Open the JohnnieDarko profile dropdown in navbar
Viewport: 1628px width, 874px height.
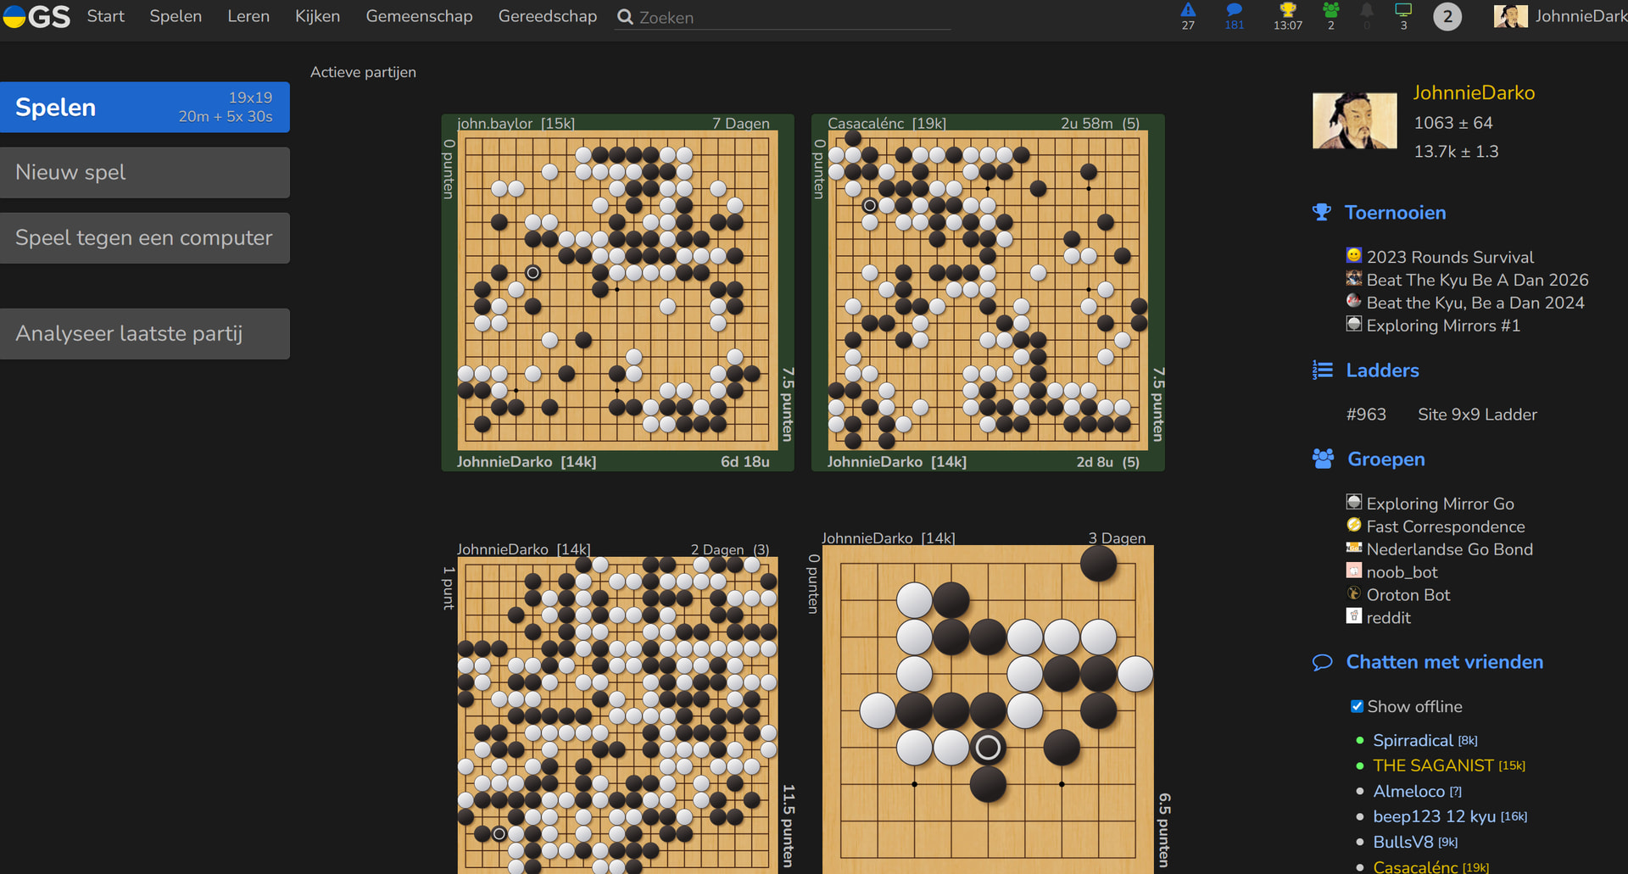1560,16
